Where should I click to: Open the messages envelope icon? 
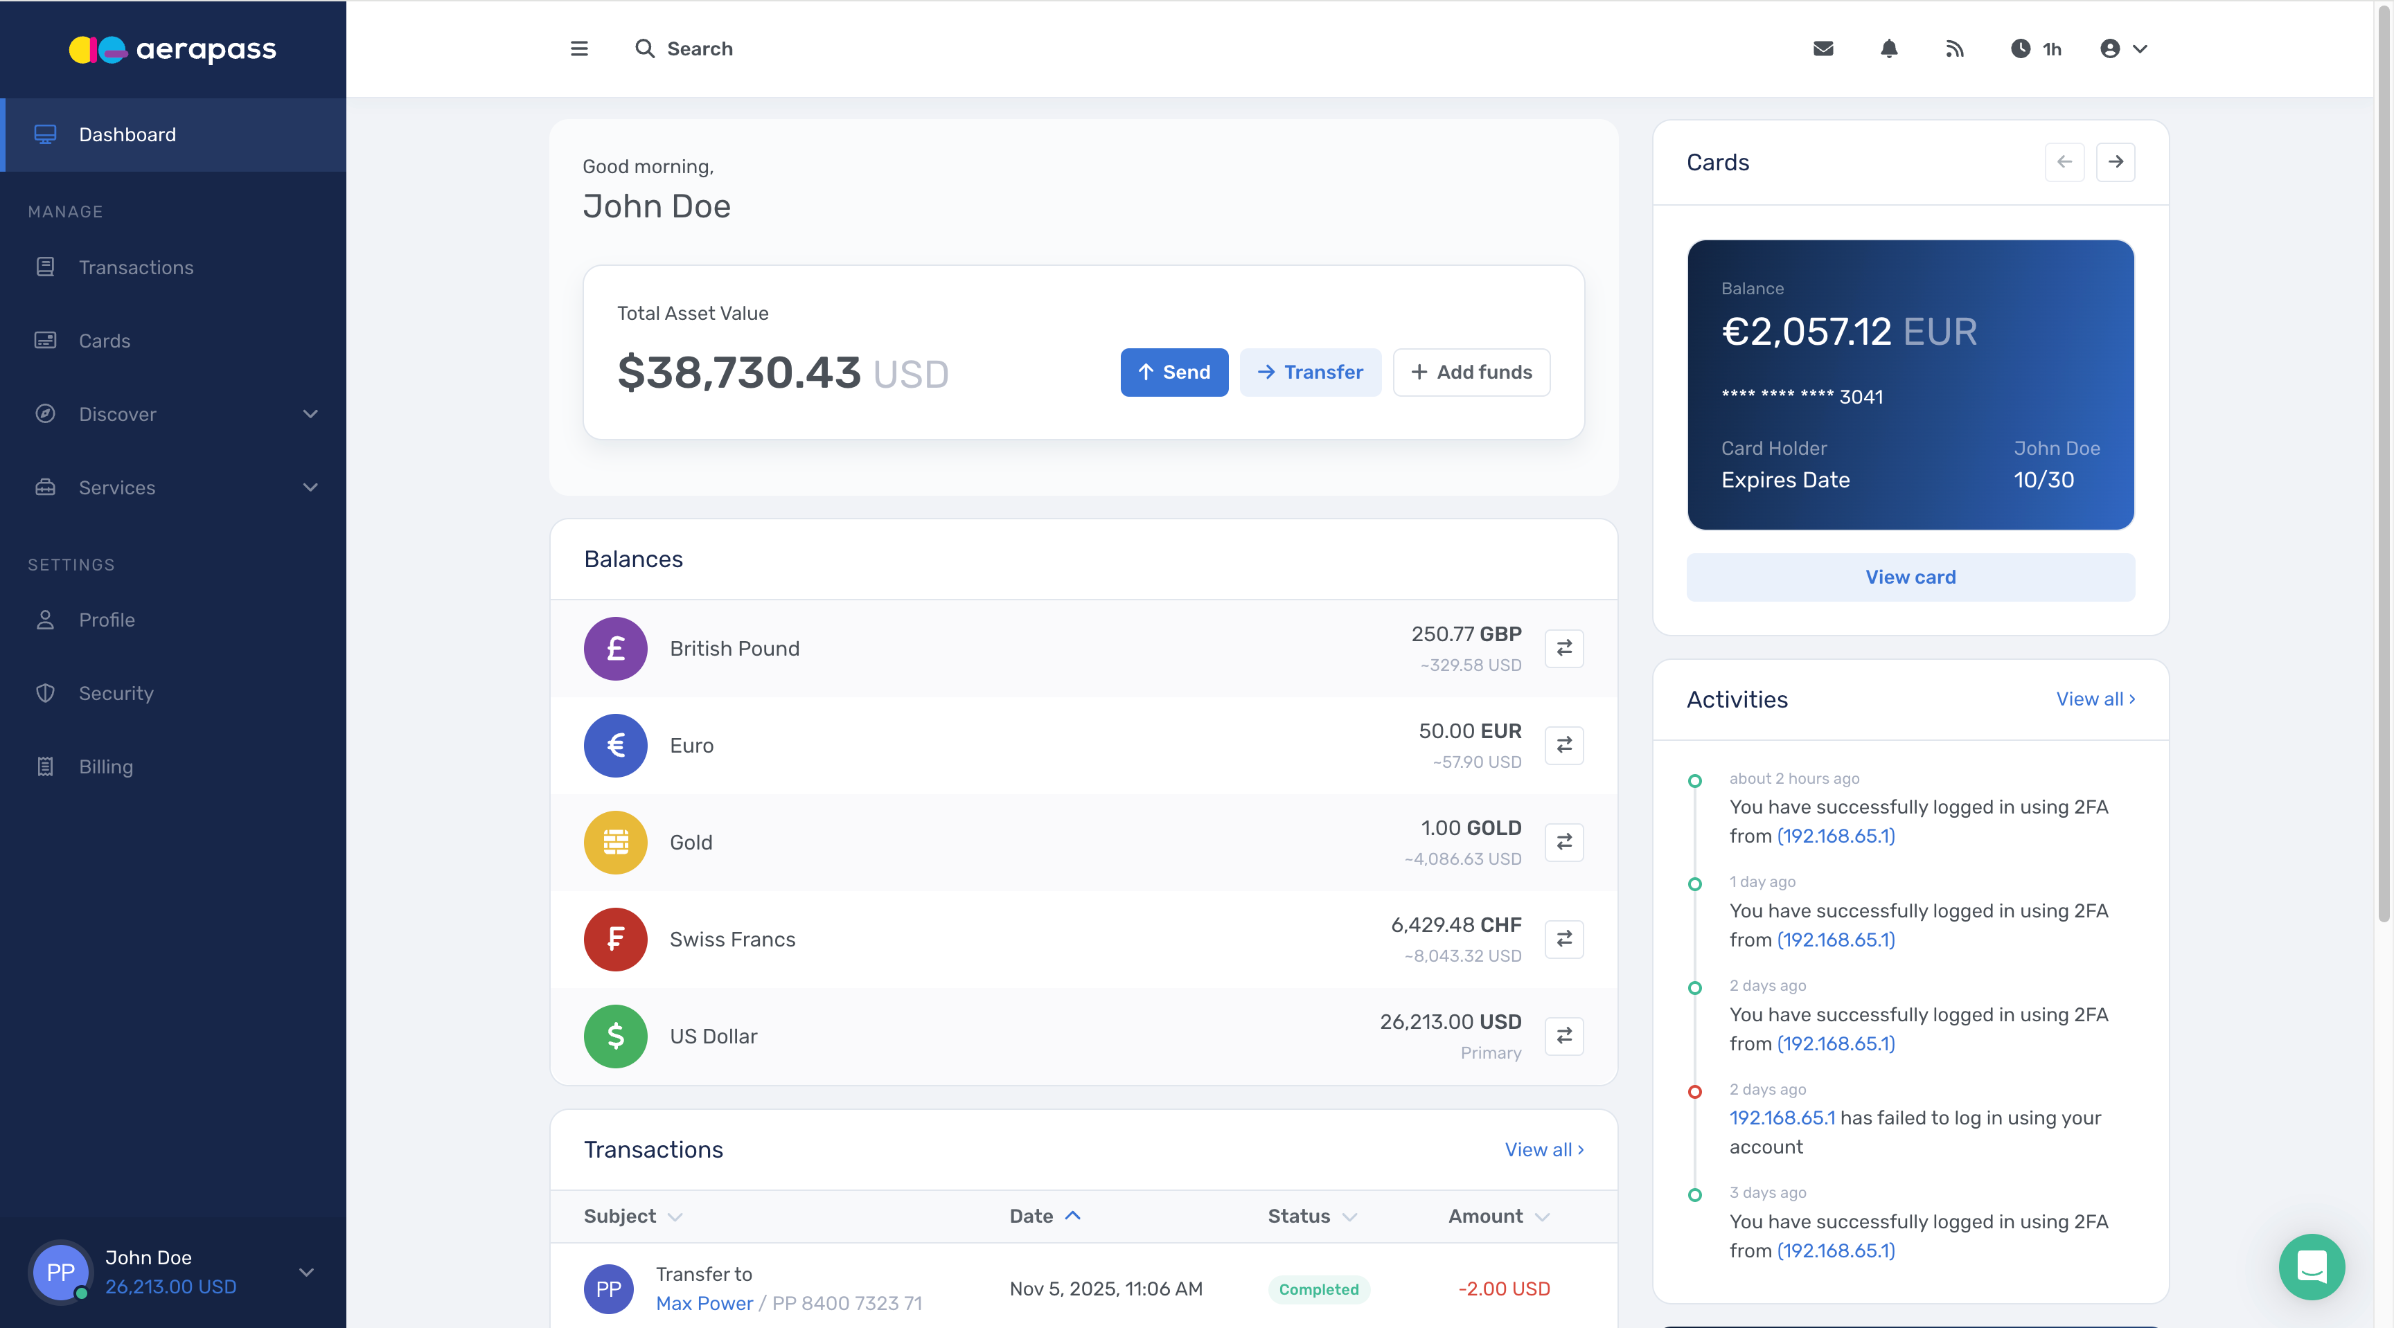[x=1823, y=48]
